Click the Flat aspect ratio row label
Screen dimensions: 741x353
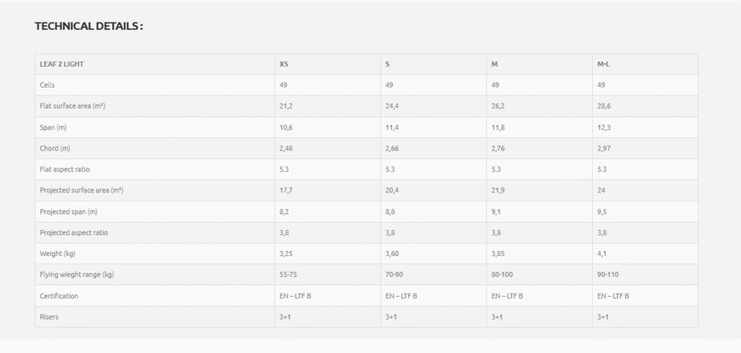point(64,169)
